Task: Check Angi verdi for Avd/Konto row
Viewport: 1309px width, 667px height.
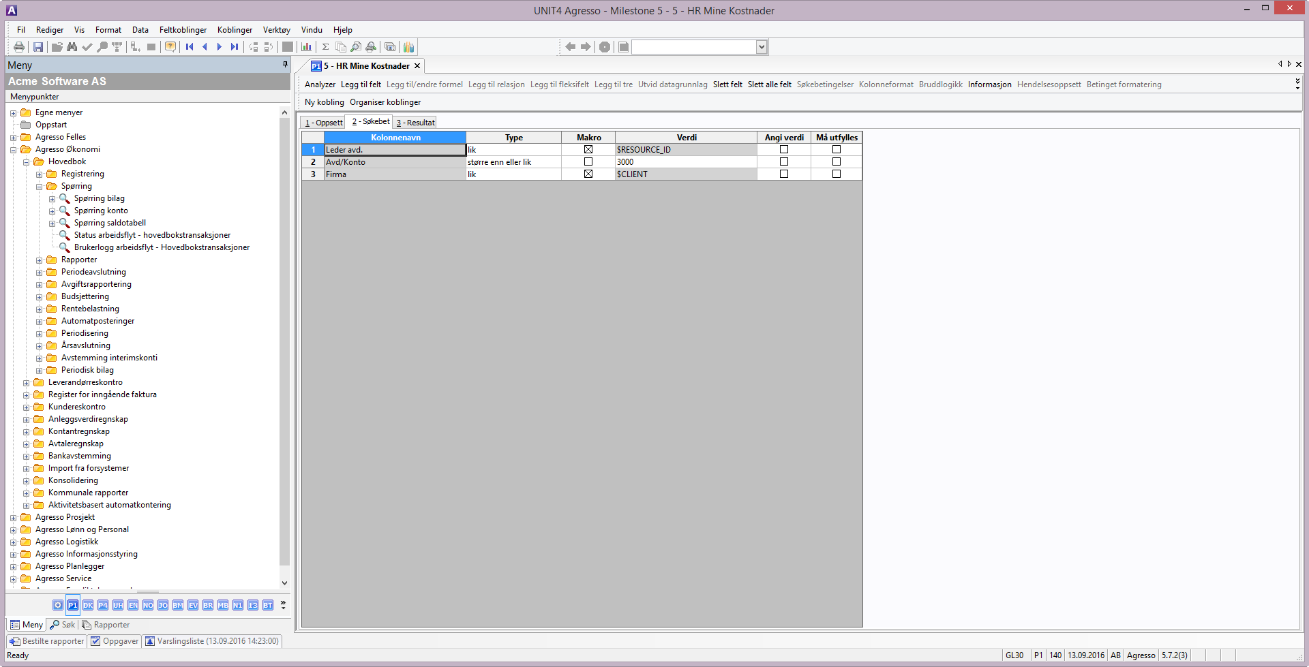Action: pyautogui.click(x=784, y=161)
